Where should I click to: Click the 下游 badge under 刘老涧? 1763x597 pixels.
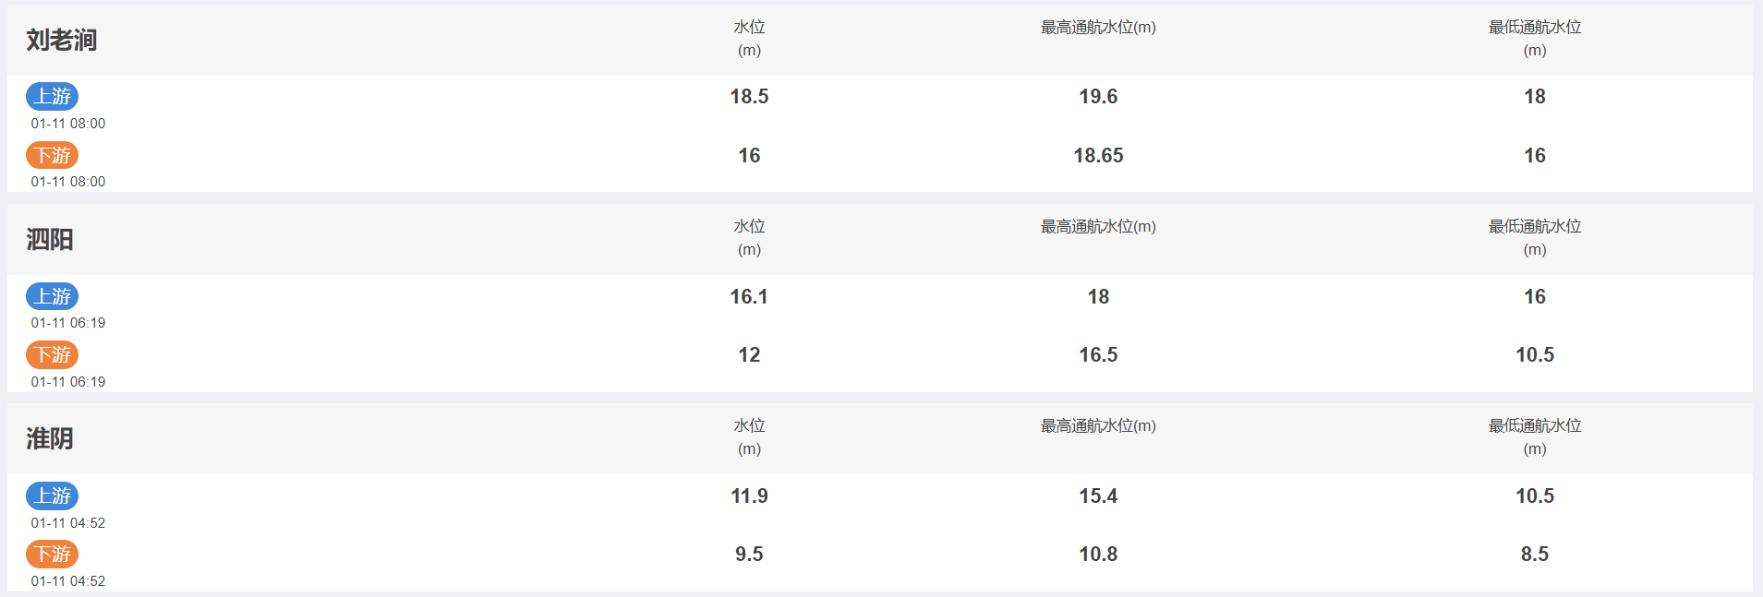click(52, 155)
